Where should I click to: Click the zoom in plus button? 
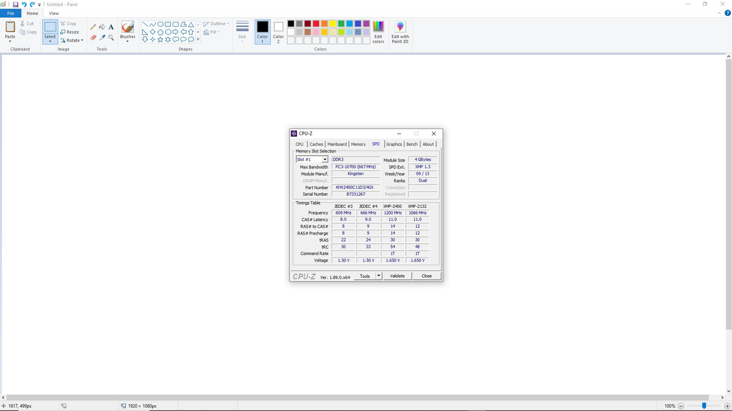pos(727,406)
